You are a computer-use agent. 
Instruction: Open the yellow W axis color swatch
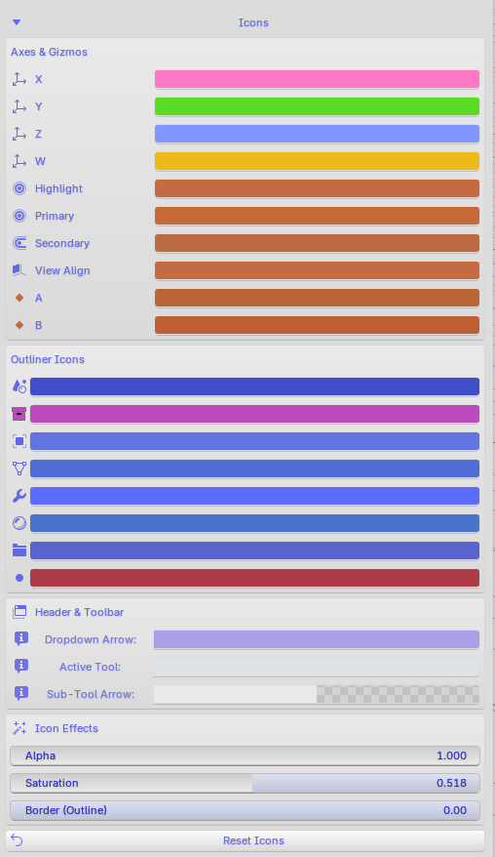pyautogui.click(x=317, y=161)
